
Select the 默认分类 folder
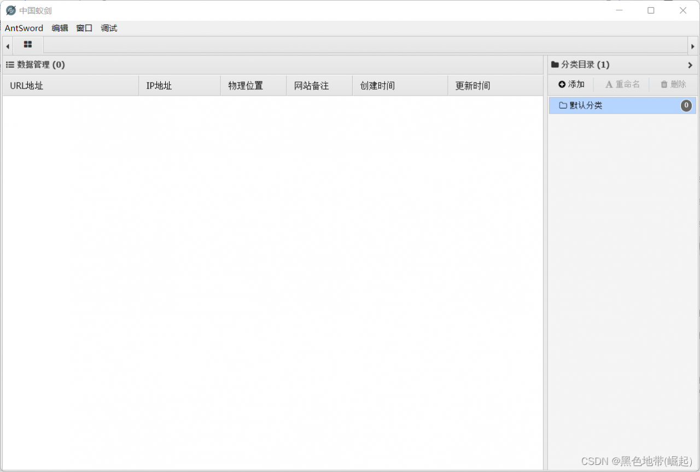click(x=622, y=106)
